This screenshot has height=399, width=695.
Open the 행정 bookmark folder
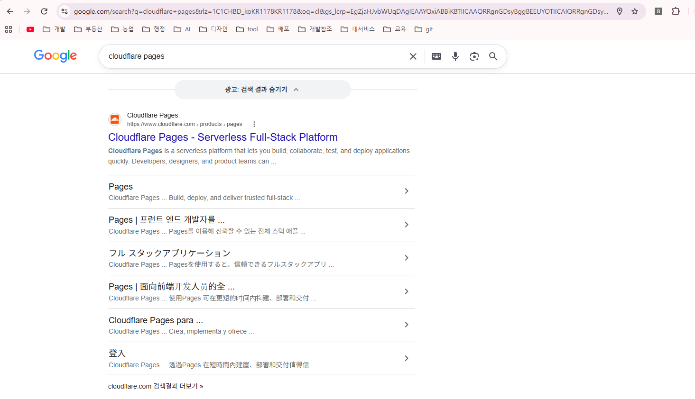(154, 29)
